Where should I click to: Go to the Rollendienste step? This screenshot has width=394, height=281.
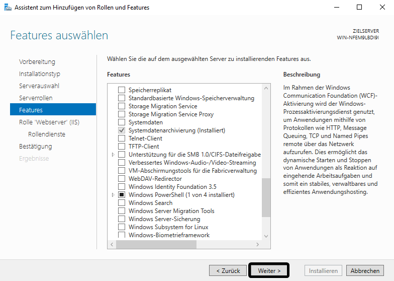tap(47, 134)
